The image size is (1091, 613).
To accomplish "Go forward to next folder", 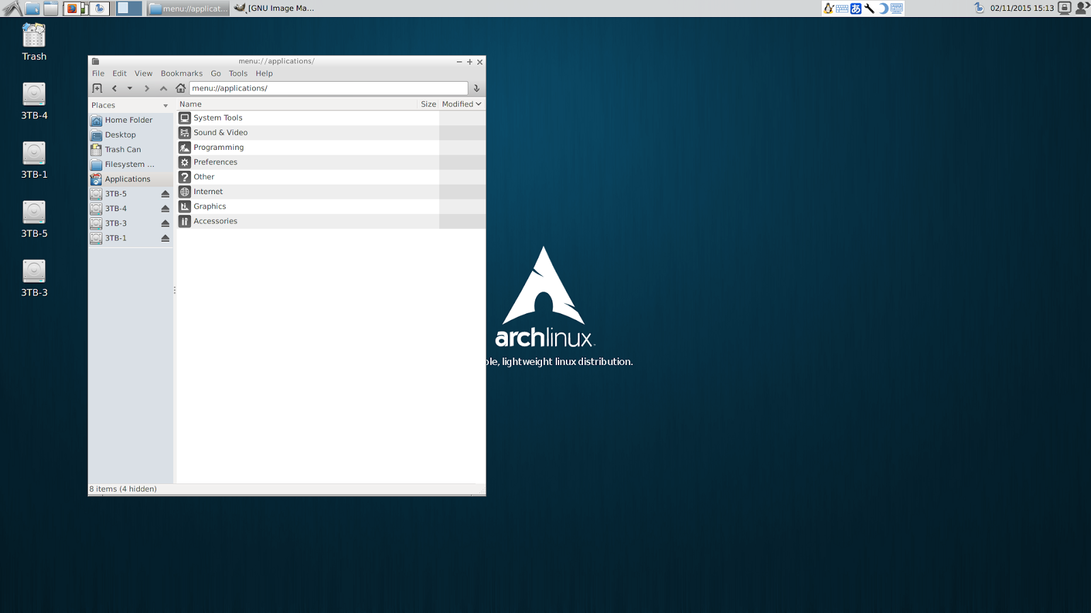I will pyautogui.click(x=147, y=88).
